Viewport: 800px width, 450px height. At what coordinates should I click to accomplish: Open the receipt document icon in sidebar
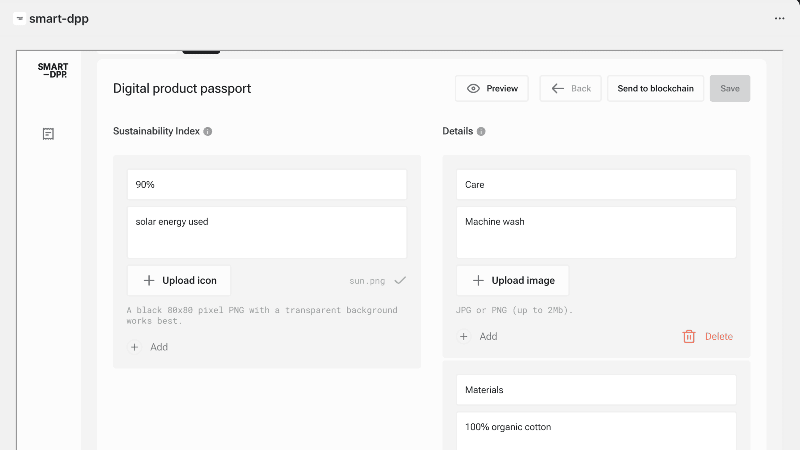tap(48, 134)
